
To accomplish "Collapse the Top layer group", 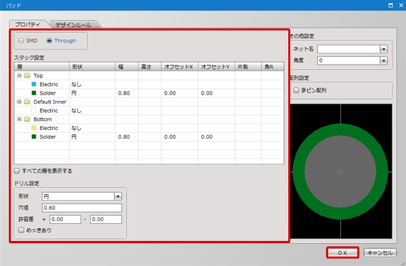I will point(19,75).
